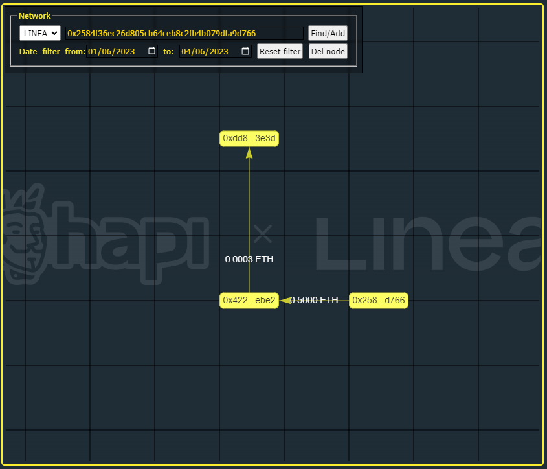Viewport: 547px width, 469px height.
Task: Click the from date field 01/06/2023
Action: click(122, 51)
